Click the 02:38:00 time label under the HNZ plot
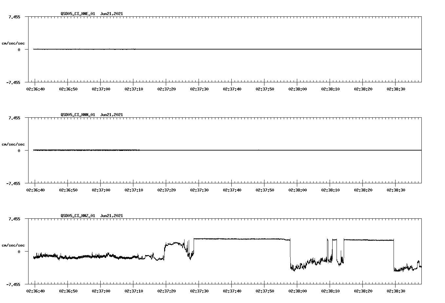 [298, 291]
